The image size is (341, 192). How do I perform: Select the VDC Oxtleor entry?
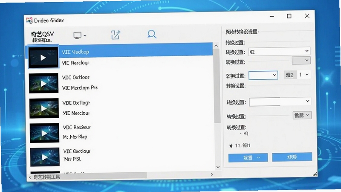click(76, 78)
